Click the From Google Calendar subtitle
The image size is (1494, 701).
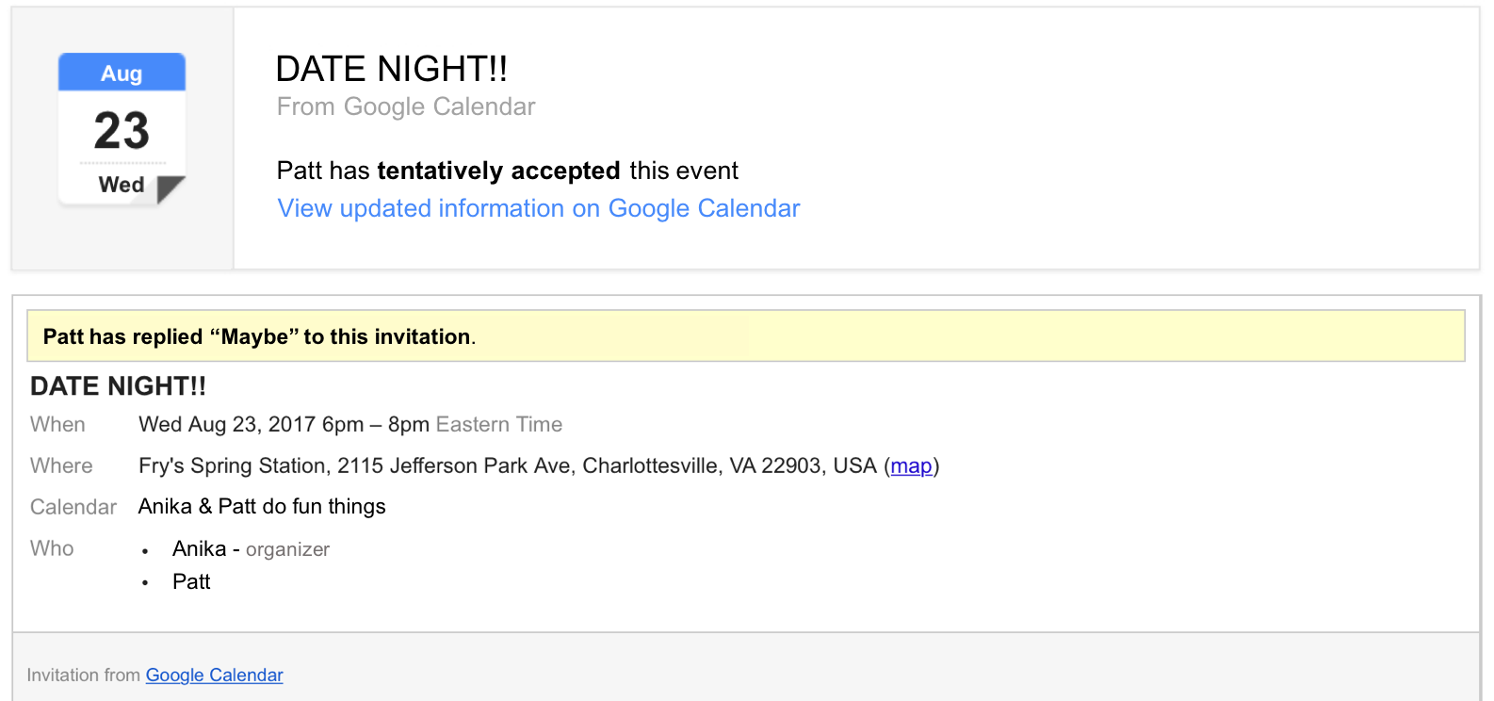coord(406,106)
